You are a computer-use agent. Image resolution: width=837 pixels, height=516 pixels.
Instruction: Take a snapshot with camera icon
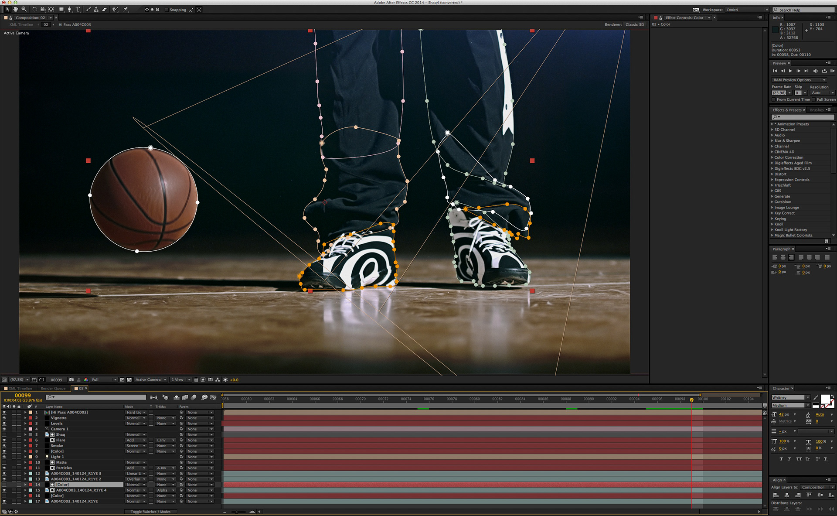click(71, 379)
